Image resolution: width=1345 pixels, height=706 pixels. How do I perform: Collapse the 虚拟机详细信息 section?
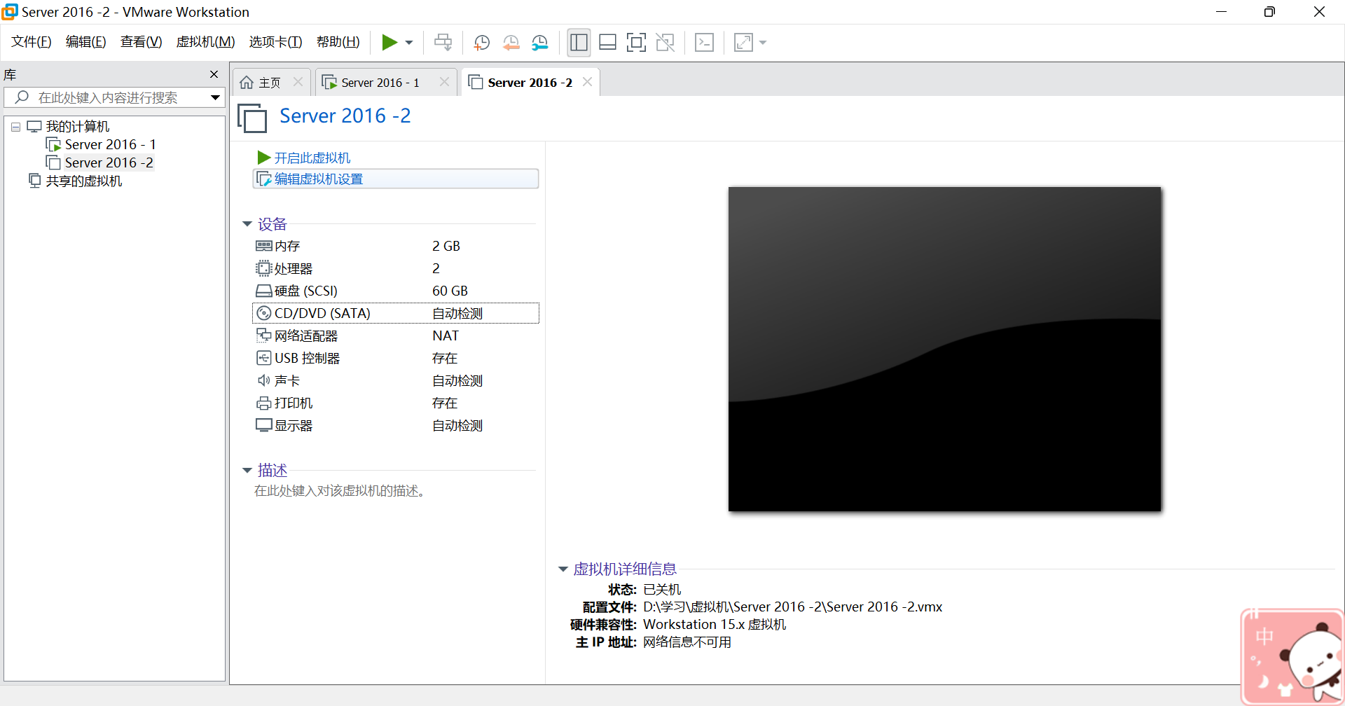(563, 569)
